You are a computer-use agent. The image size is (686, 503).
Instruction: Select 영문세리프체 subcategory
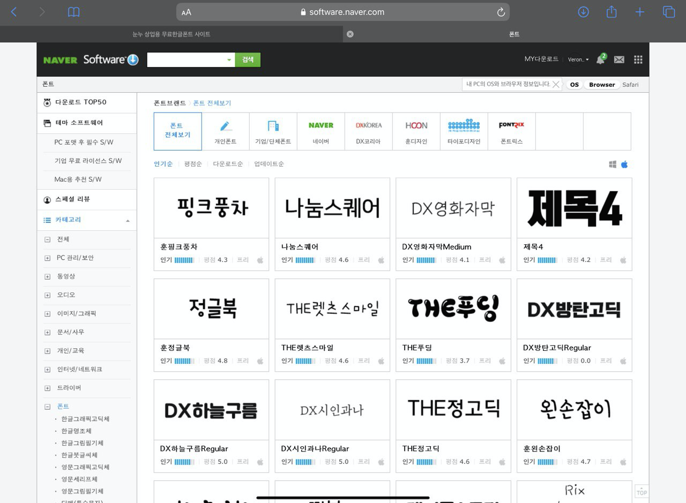pyautogui.click(x=79, y=479)
